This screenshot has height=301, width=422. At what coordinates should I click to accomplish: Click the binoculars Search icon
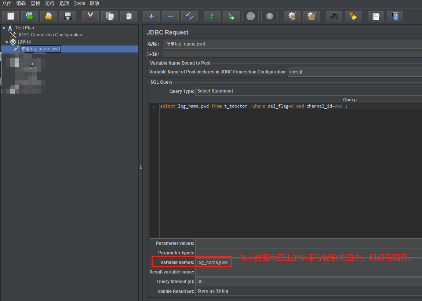point(334,16)
